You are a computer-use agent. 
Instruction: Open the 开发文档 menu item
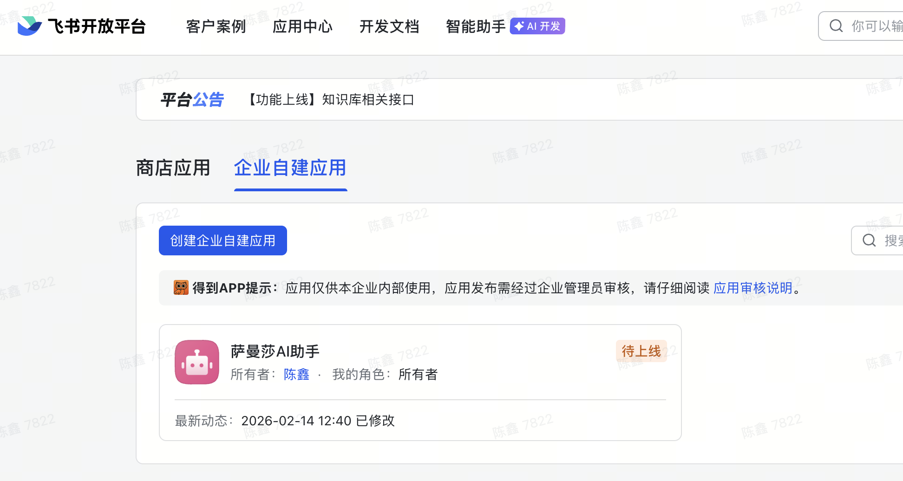[x=389, y=26]
